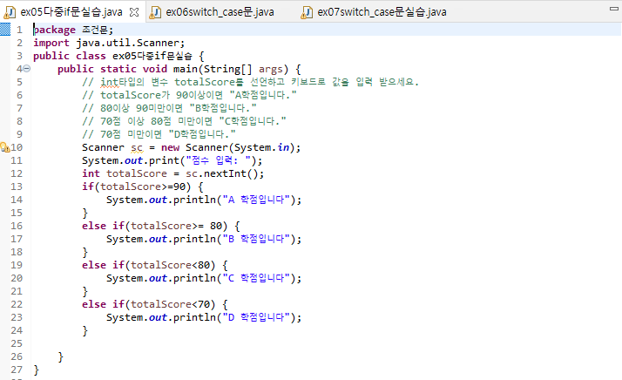Image resolution: width=622 pixels, height=380 pixels.
Task: Collapse the main method fold at line 4
Action: 27,69
